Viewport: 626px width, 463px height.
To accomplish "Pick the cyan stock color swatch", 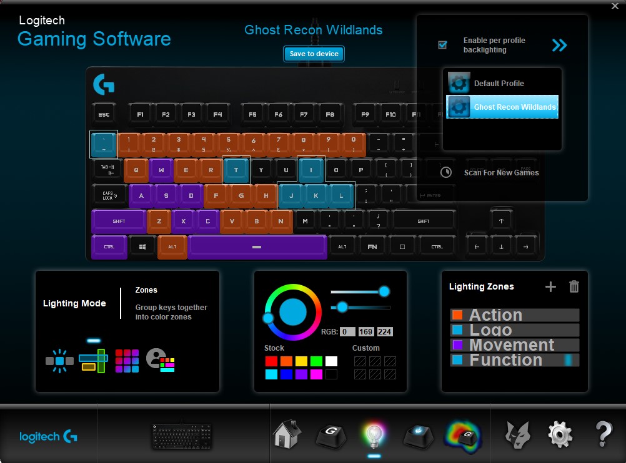I will tap(272, 374).
